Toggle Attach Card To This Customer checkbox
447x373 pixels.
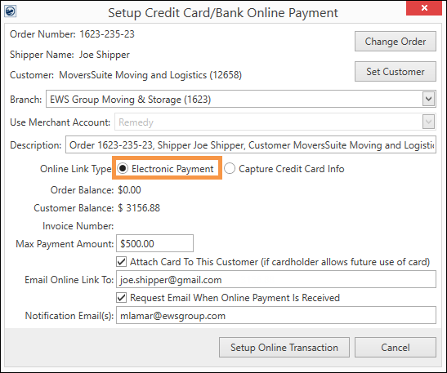click(x=122, y=261)
